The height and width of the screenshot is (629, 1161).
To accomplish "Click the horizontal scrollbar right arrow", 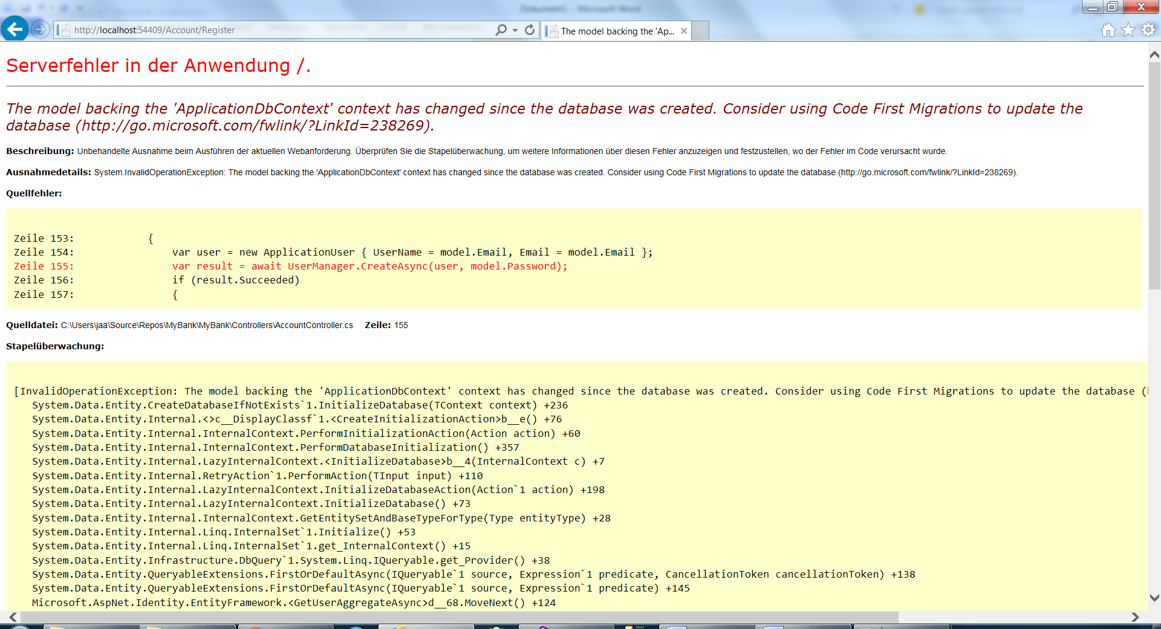I will [1135, 617].
